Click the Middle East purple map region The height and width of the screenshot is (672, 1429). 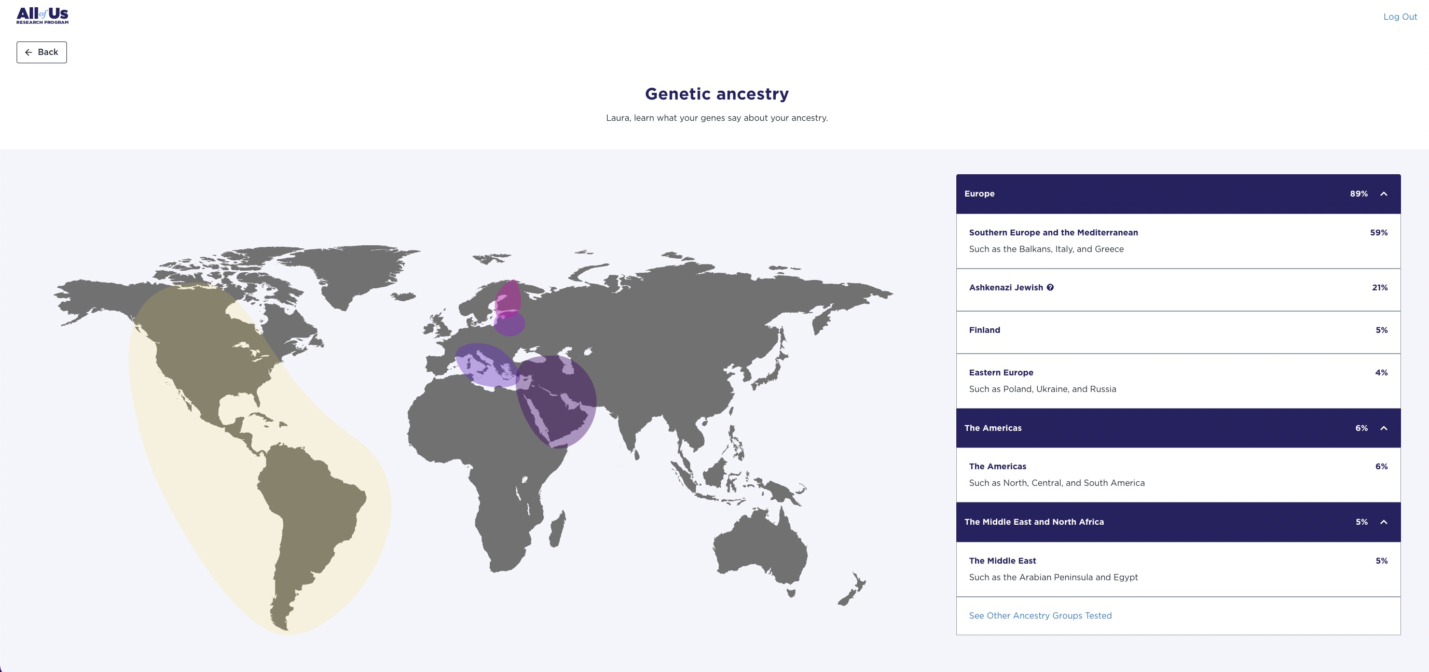pyautogui.click(x=557, y=402)
